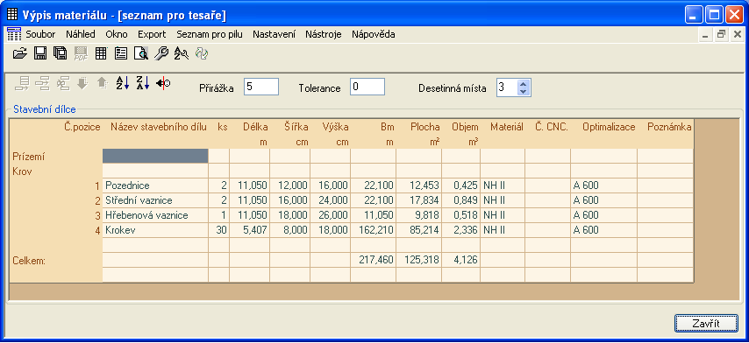The height and width of the screenshot is (343, 749).
Task: Click the first greyed insert-row icon
Action: click(x=22, y=83)
